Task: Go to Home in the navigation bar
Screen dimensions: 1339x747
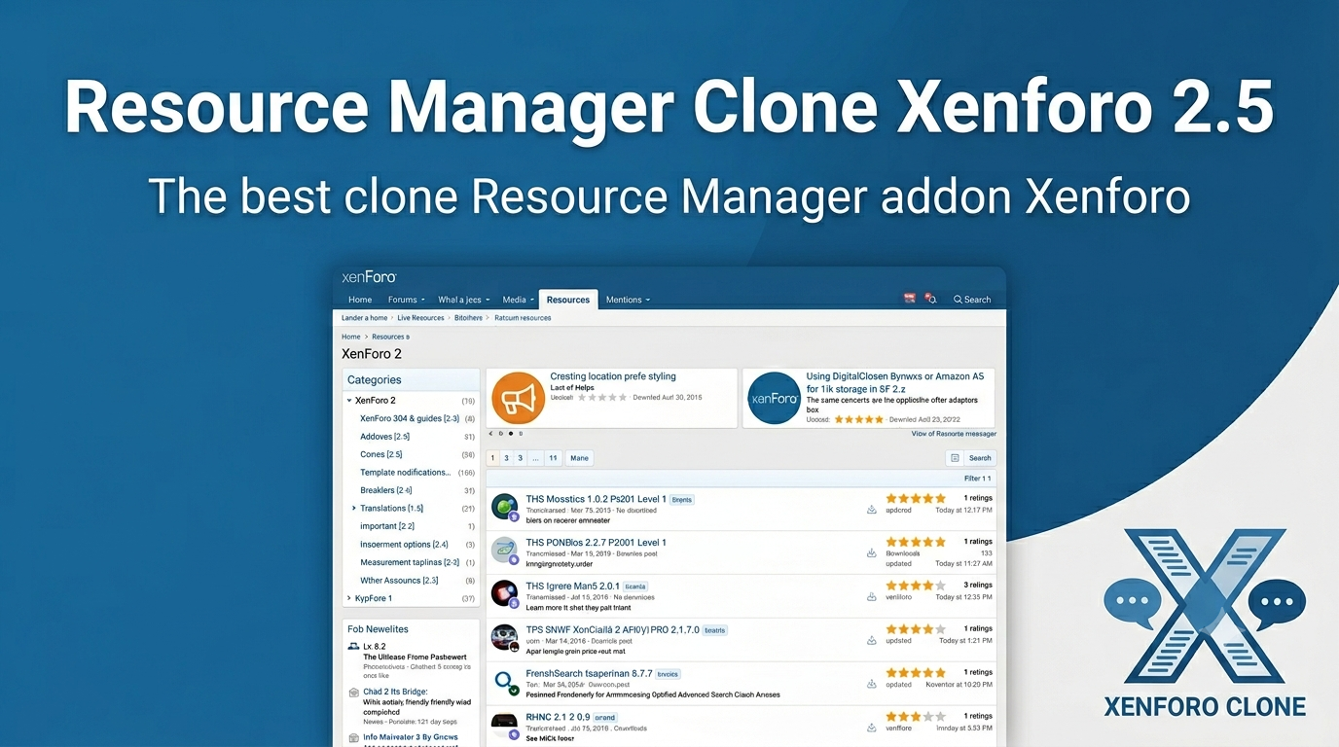Action: (360, 300)
